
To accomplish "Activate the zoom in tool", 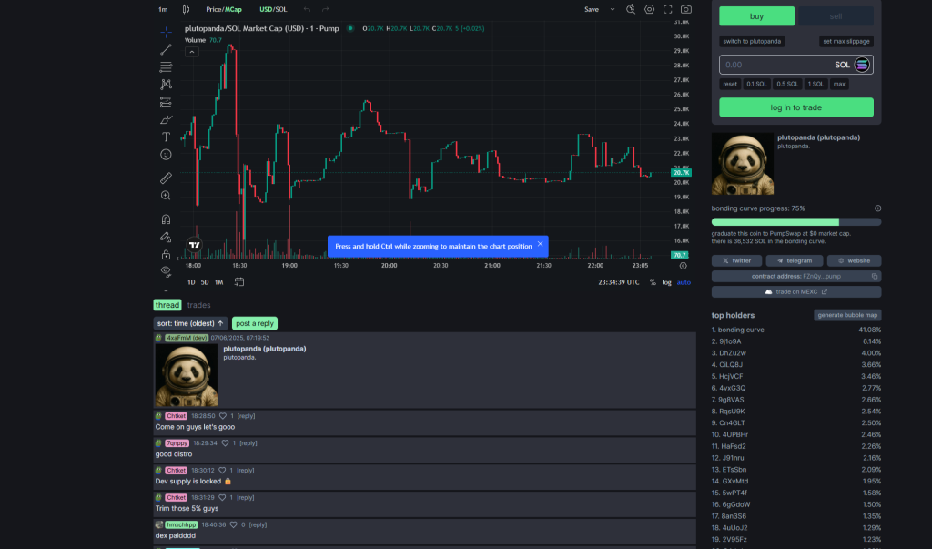I will click(x=166, y=195).
